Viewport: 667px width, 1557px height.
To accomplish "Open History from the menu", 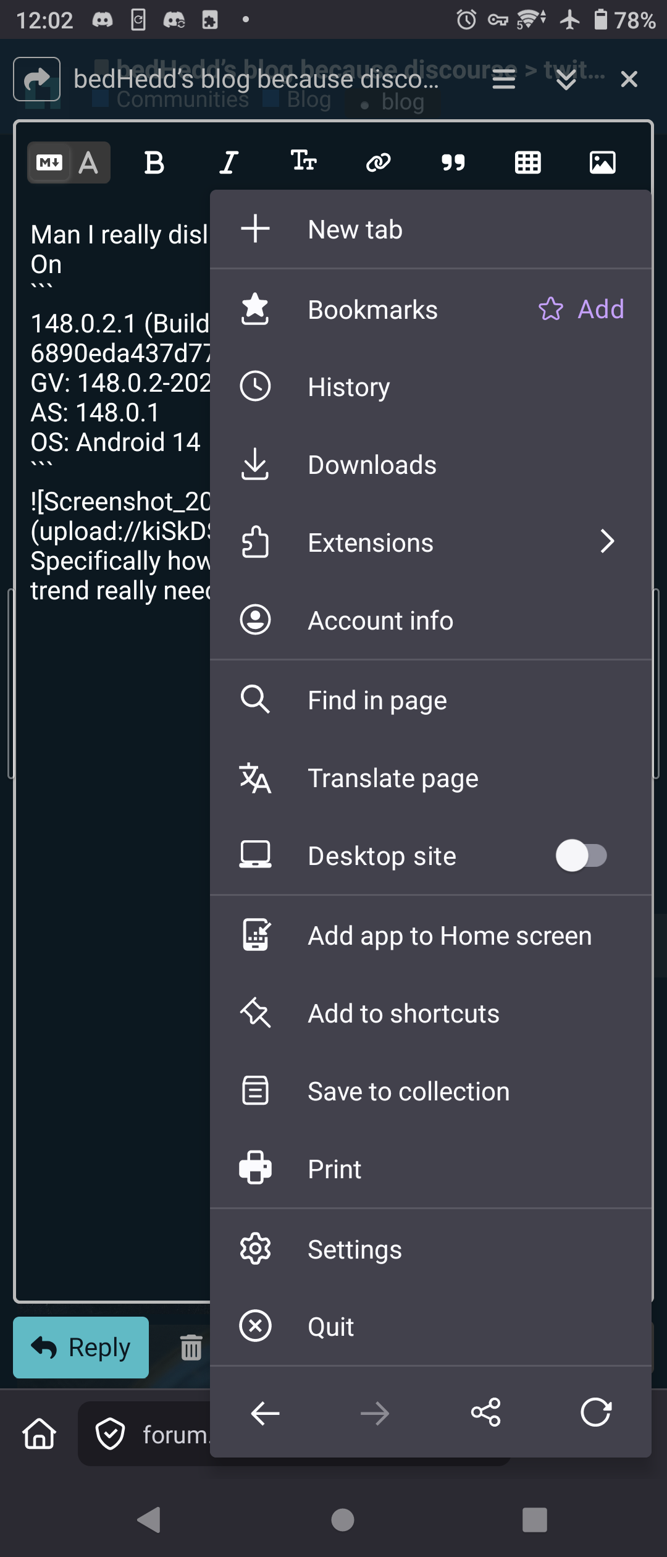I will click(x=349, y=387).
